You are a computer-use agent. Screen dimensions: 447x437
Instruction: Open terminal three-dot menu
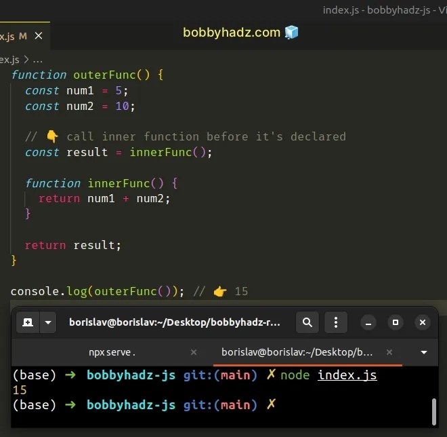(x=336, y=322)
